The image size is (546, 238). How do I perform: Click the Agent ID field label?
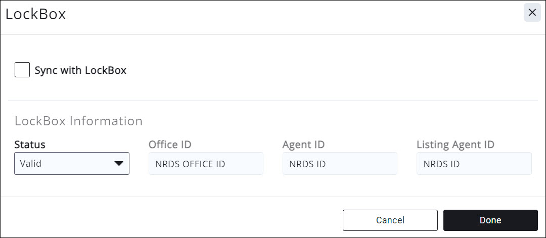(303, 145)
